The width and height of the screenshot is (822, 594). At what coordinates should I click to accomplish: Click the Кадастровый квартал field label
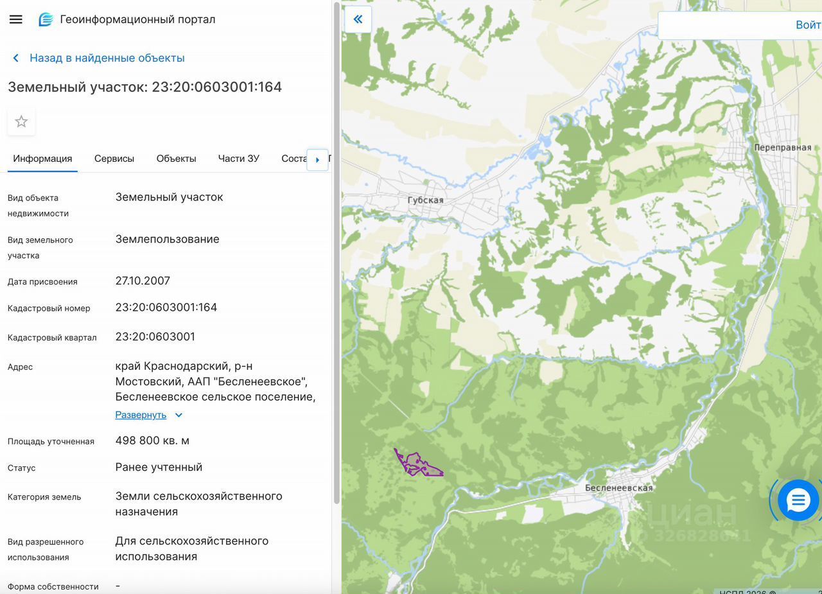click(x=52, y=338)
